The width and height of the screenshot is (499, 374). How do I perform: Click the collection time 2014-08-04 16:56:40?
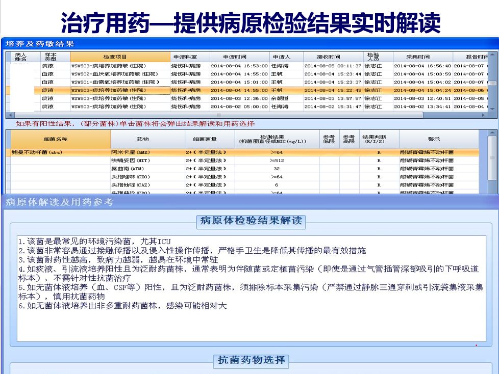pos(422,66)
